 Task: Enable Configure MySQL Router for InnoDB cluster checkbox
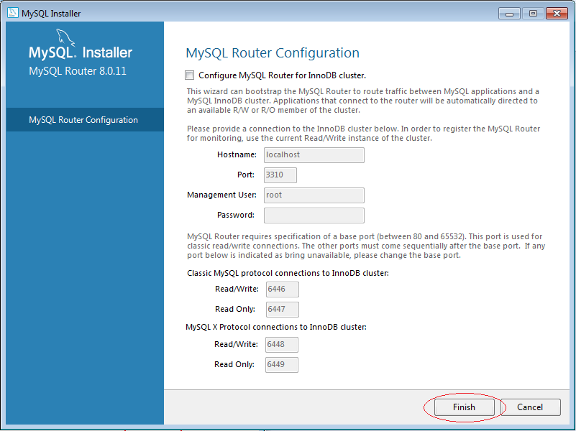(x=190, y=75)
